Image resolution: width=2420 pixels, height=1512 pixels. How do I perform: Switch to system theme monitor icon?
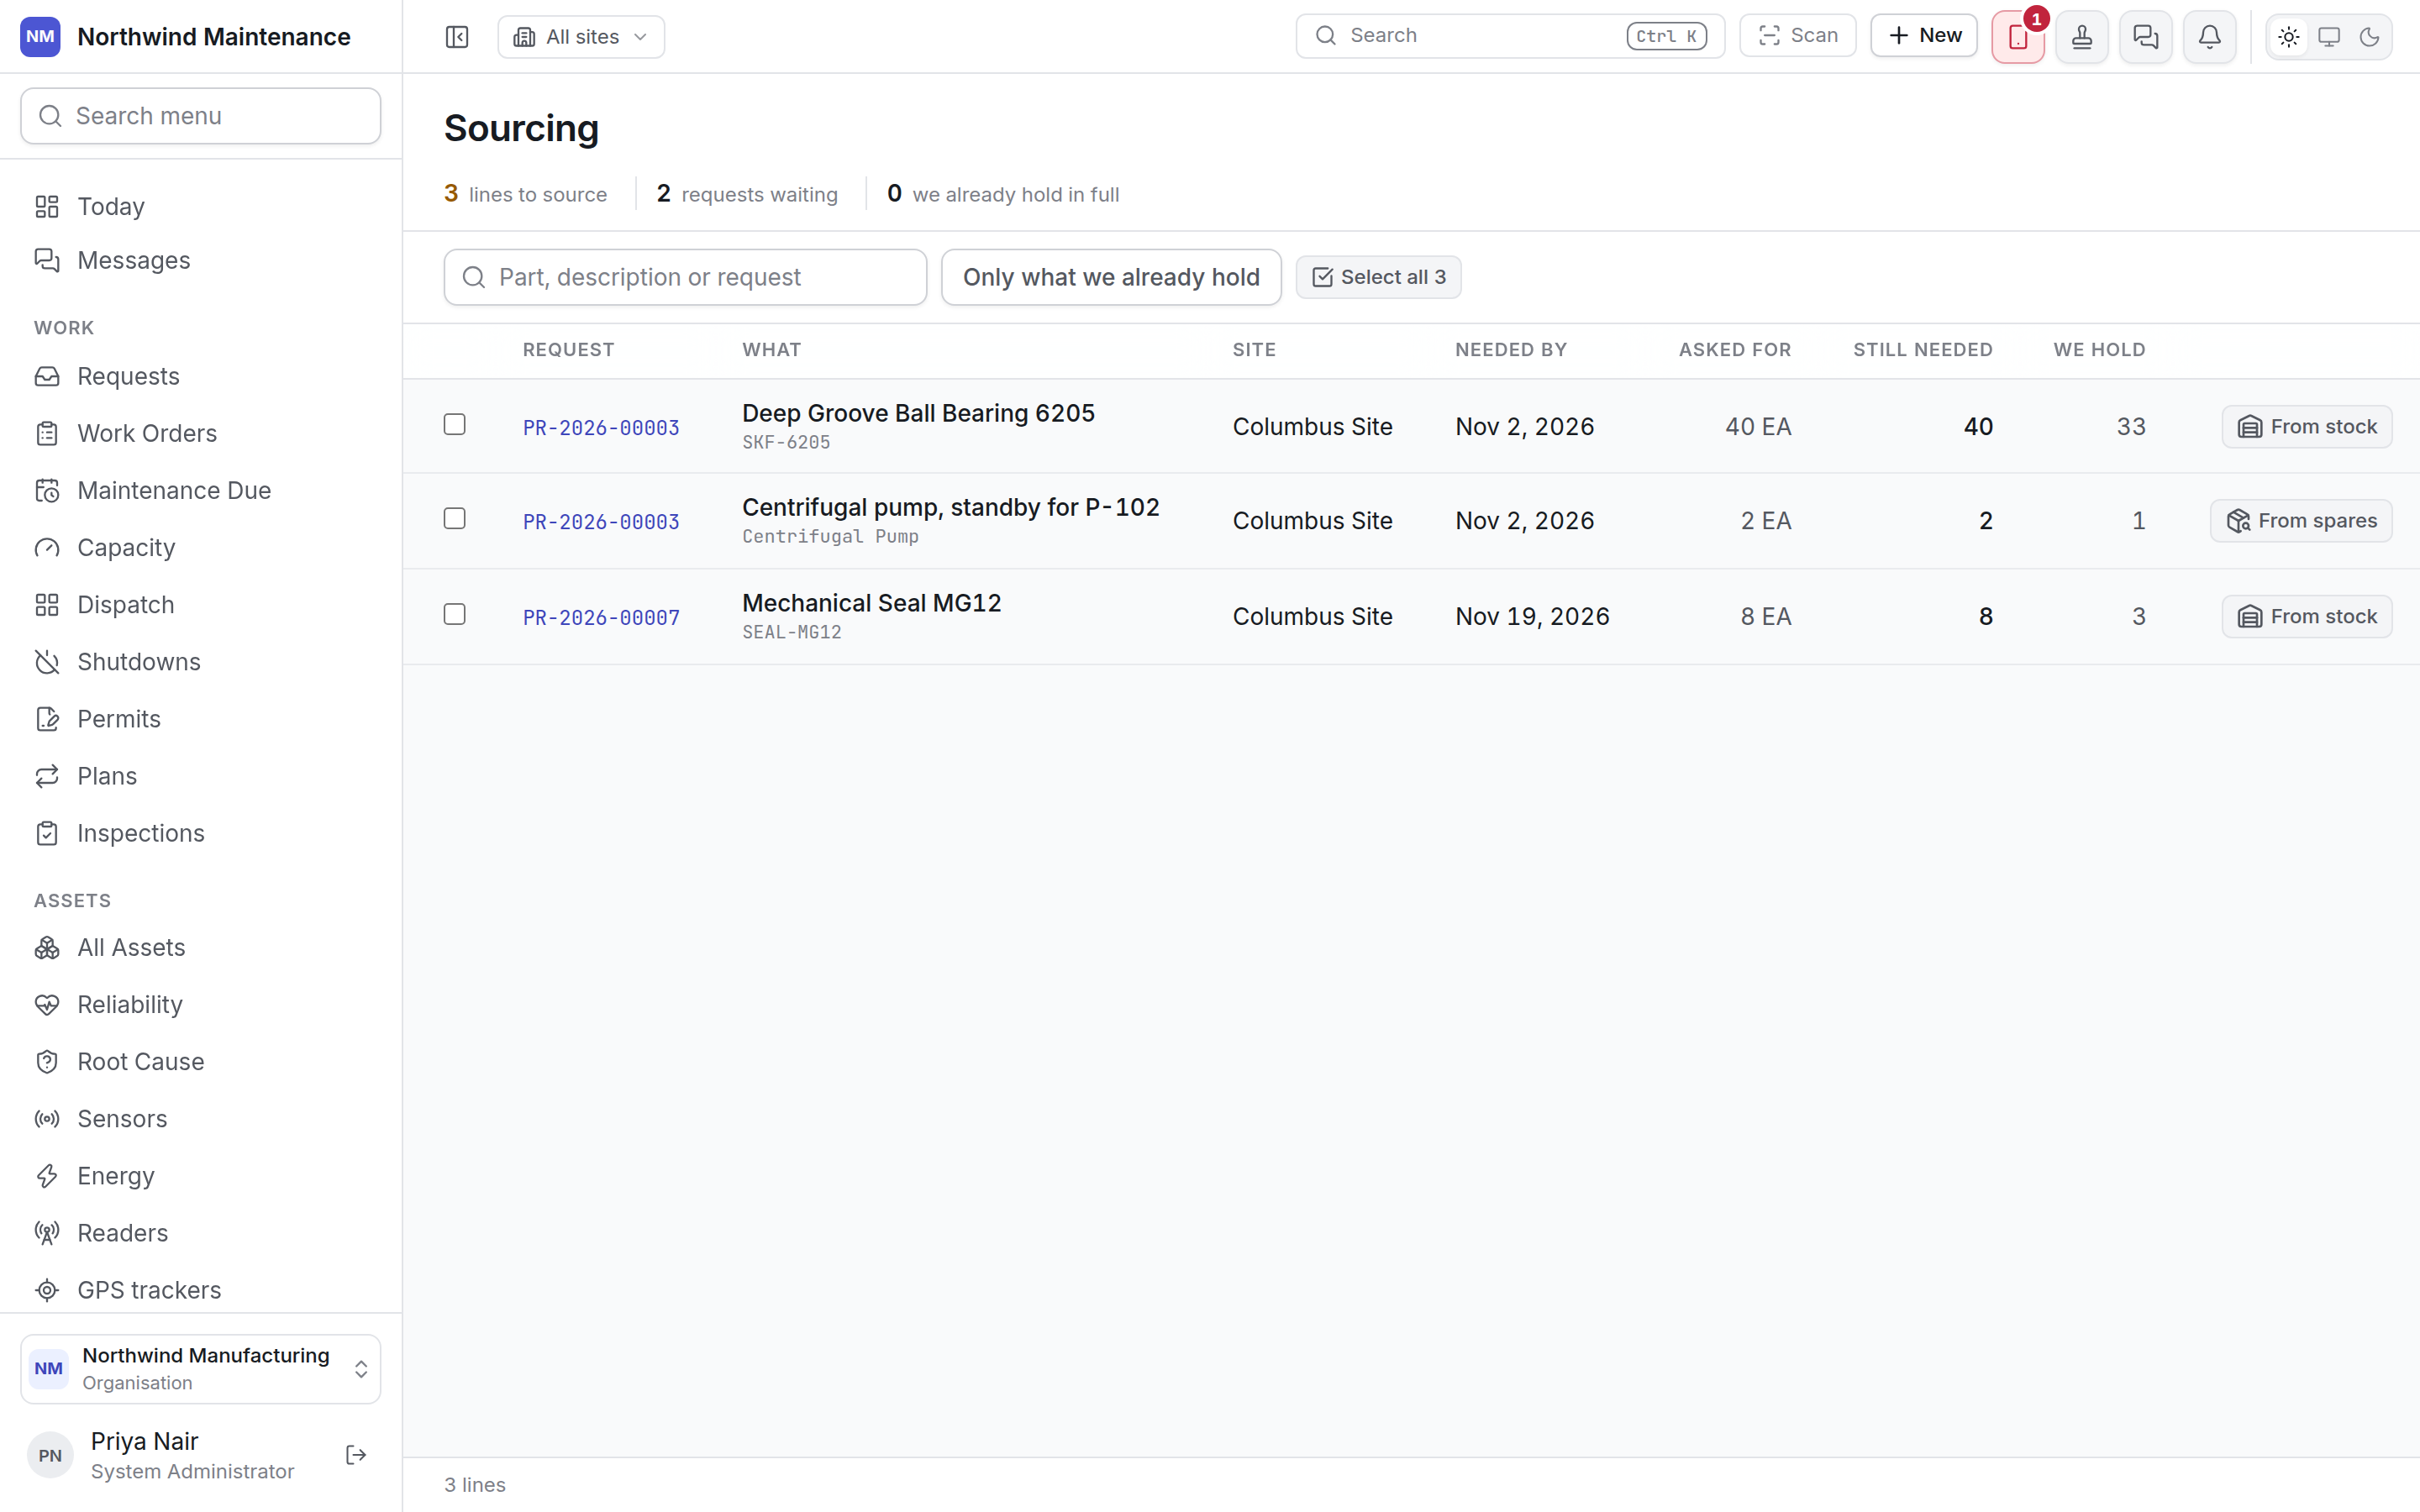pos(2329,37)
